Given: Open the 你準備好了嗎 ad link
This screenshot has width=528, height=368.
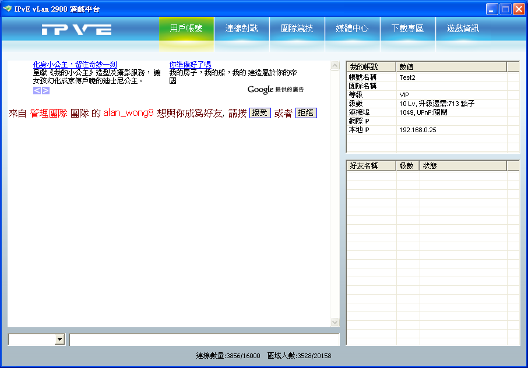Looking at the screenshot, I should click(x=190, y=64).
